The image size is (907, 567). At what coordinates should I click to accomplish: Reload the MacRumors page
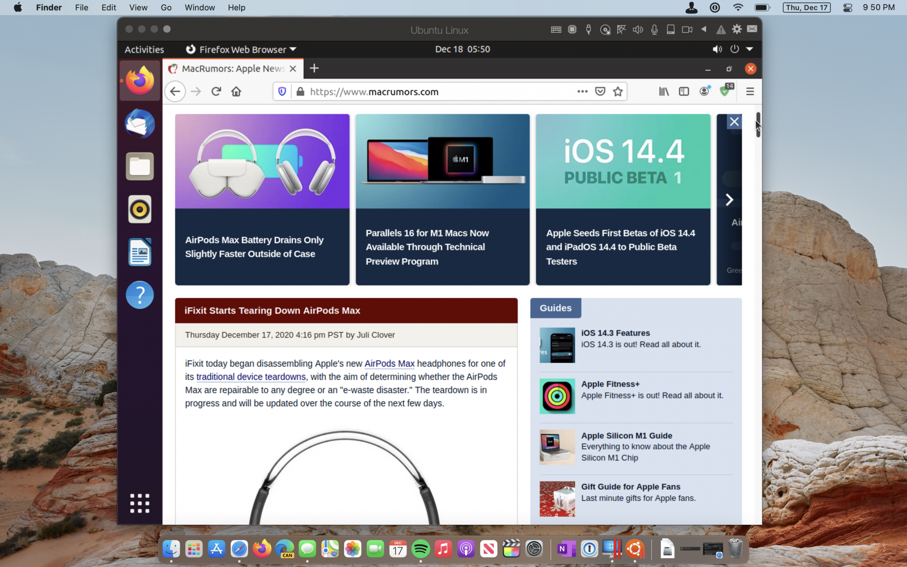tap(216, 92)
